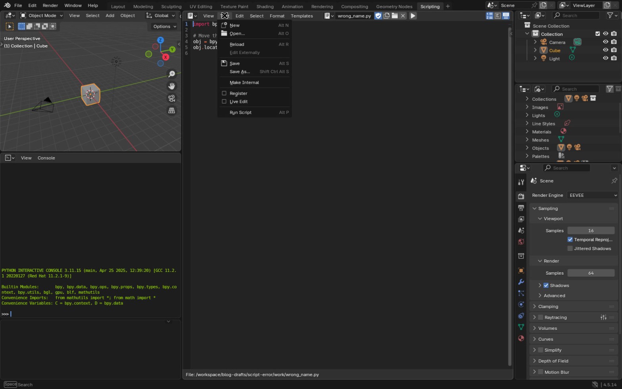Choose Save As... from the Text menu

[x=255, y=72]
